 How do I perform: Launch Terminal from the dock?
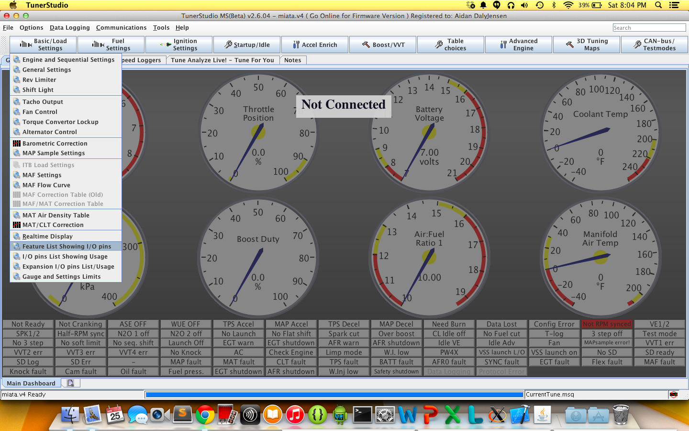pyautogui.click(x=362, y=415)
